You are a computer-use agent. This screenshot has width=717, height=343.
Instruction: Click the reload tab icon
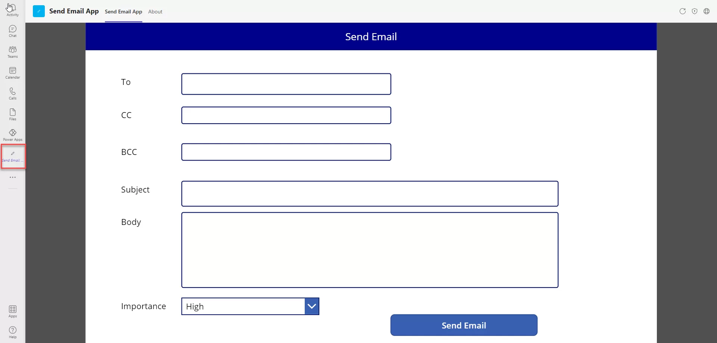(x=683, y=11)
